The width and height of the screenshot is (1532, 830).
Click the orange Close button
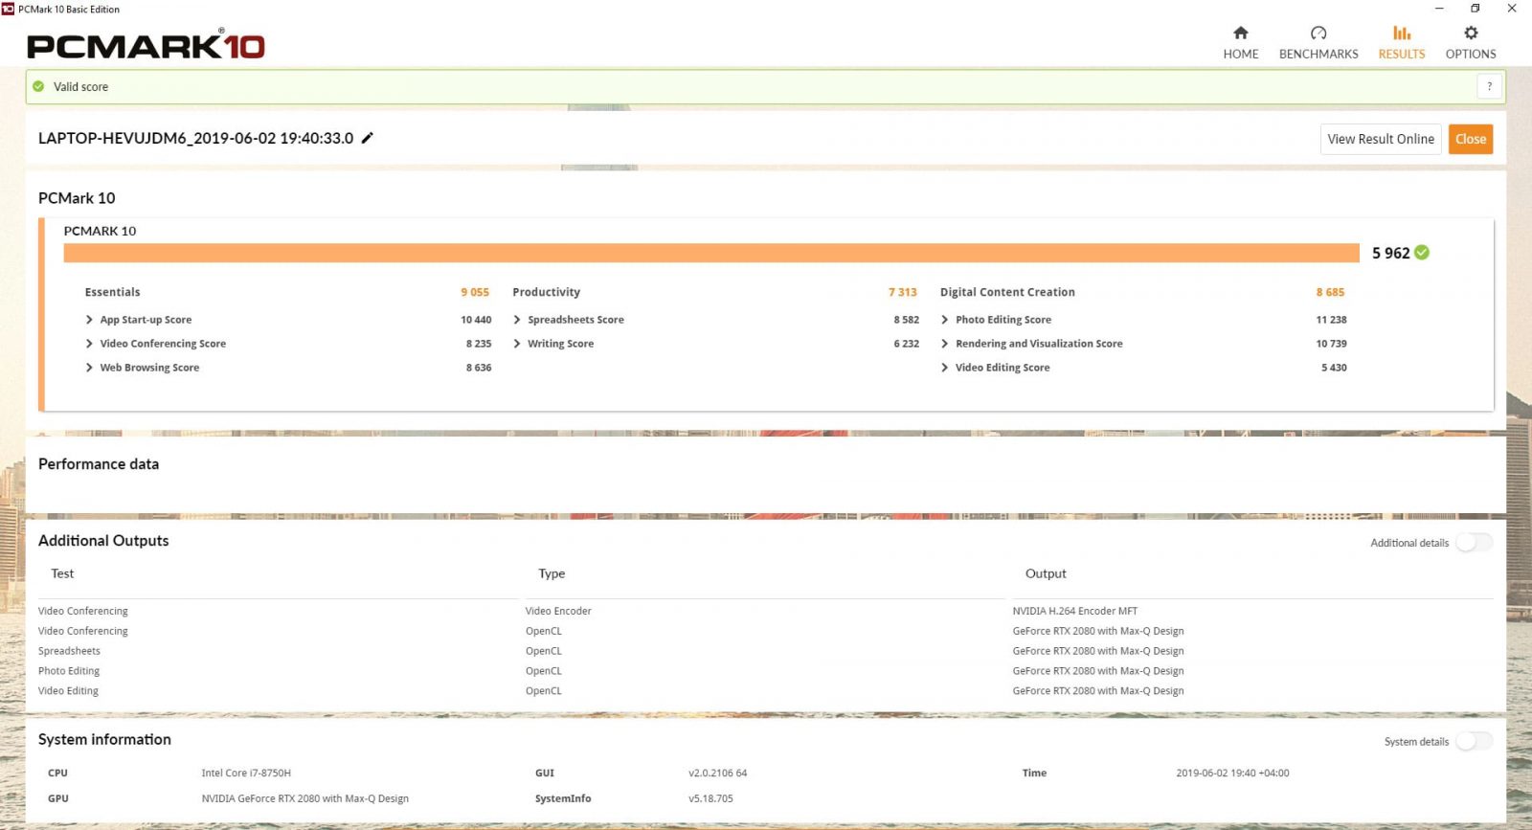click(x=1471, y=139)
